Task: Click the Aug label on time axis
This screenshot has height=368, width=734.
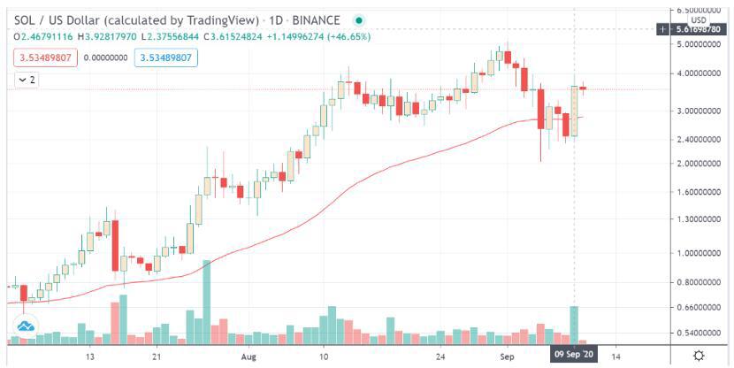Action: (248, 356)
